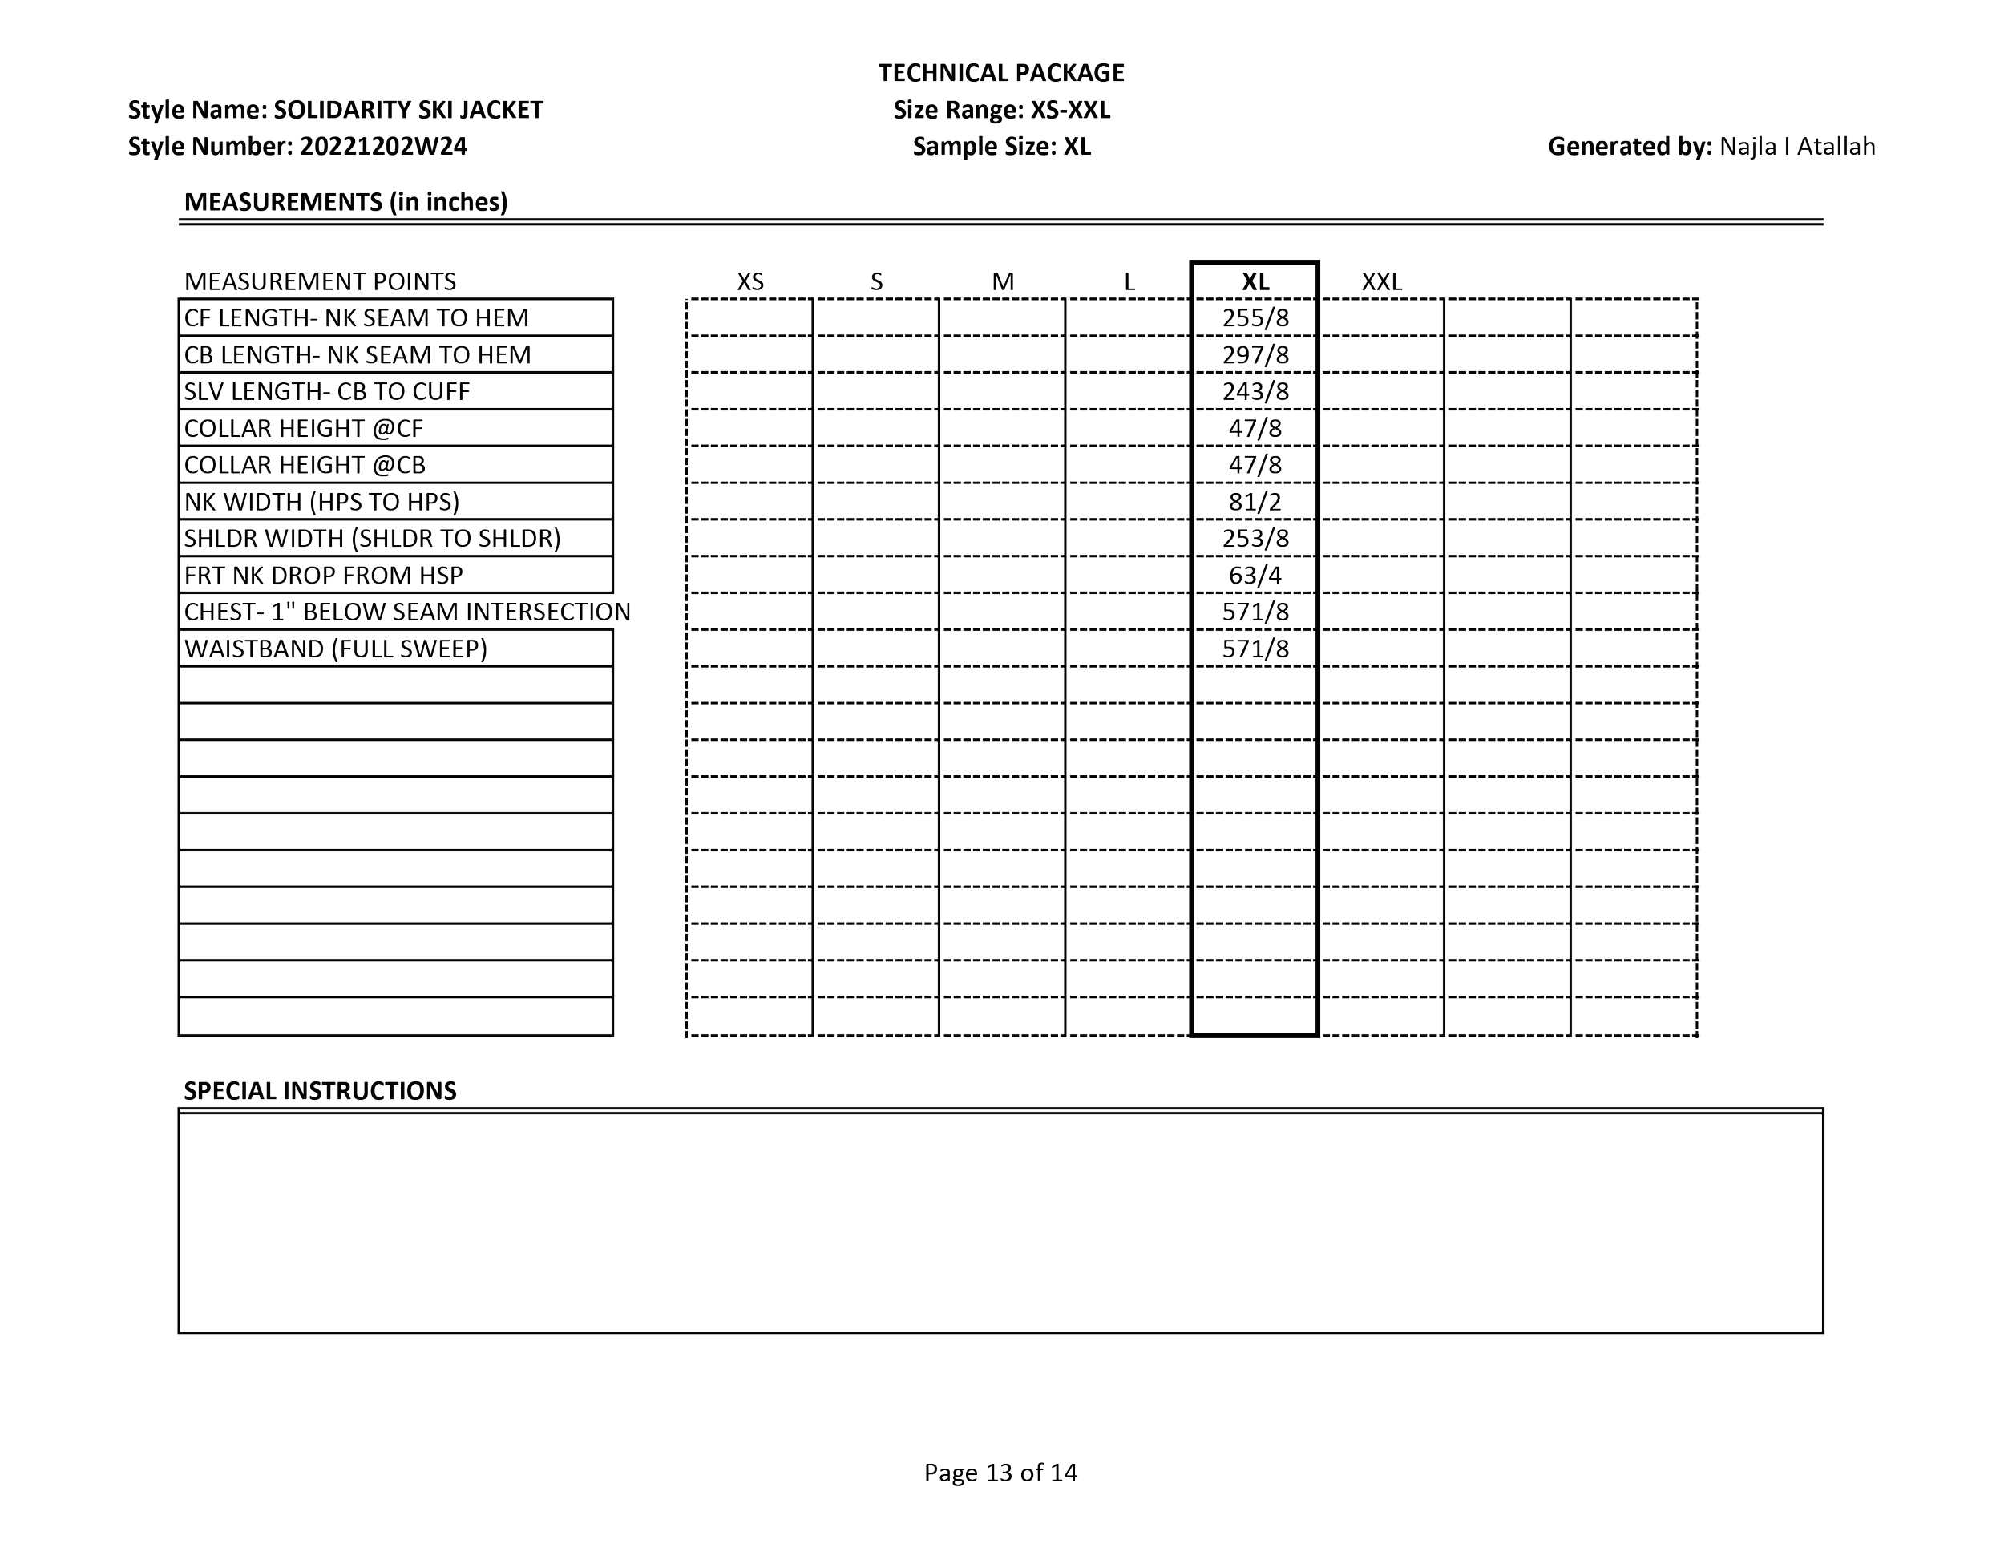Click the XL column header
The width and height of the screenshot is (2004, 1548).
1255,281
